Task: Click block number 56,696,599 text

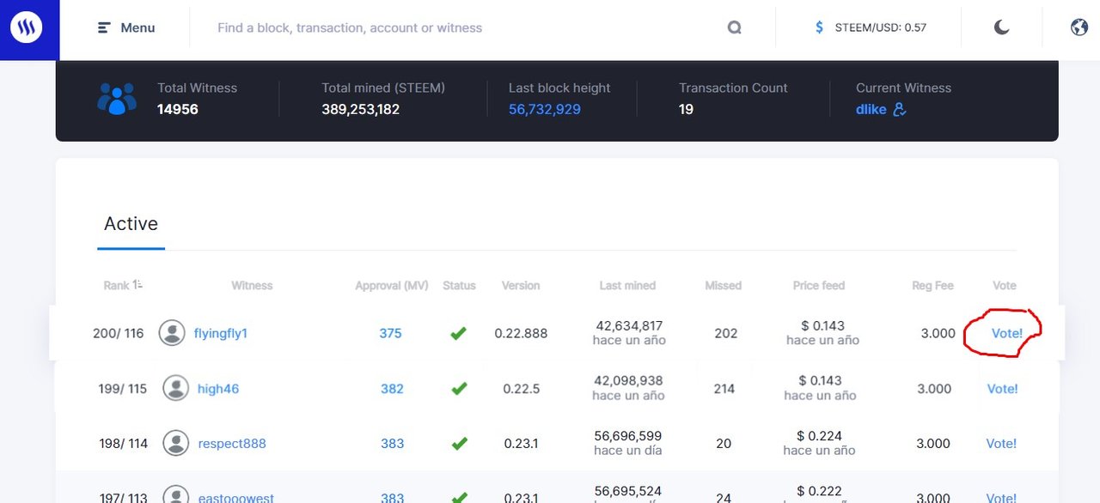Action: [x=628, y=436]
